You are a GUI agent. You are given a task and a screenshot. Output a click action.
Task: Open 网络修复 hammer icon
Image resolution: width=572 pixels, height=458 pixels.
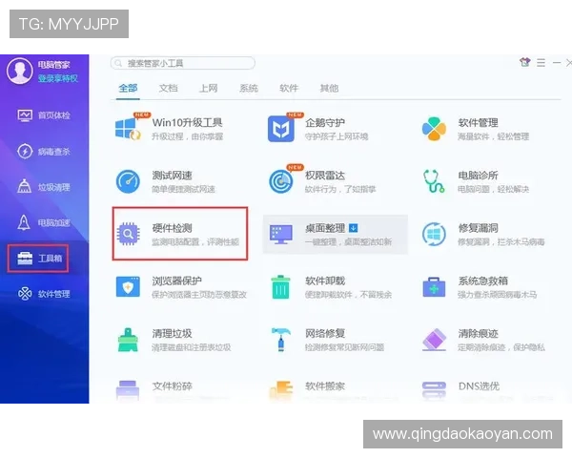coord(281,340)
